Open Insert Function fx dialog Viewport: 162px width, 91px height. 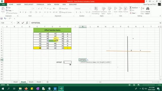coord(27,23)
